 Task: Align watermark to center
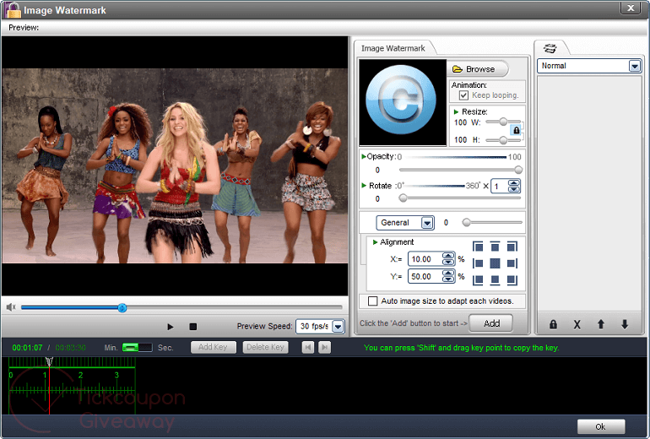tap(495, 263)
